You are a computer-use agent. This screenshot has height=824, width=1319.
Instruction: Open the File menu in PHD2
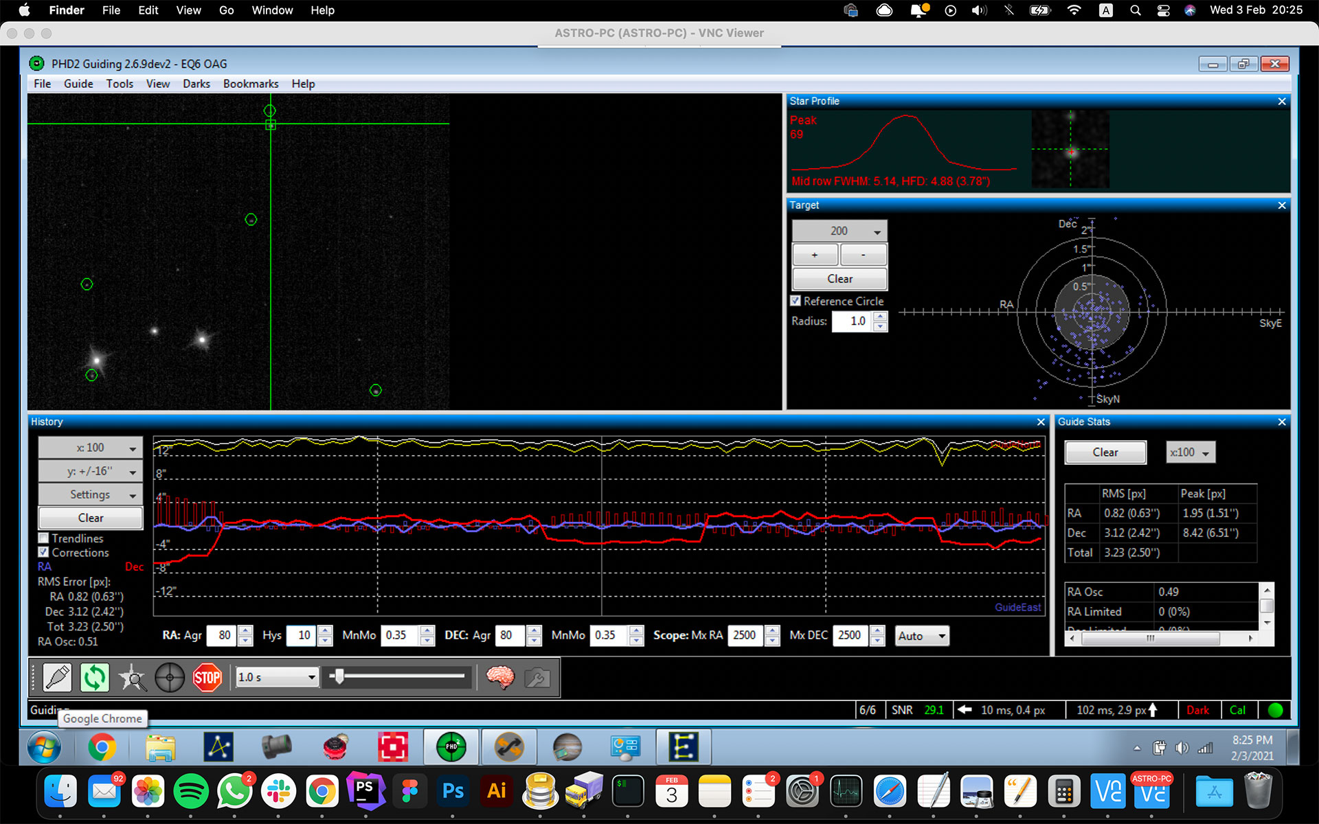pyautogui.click(x=43, y=84)
